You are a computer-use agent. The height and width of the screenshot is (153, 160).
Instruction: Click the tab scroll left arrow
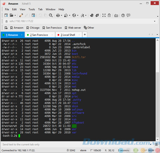(x=149, y=34)
